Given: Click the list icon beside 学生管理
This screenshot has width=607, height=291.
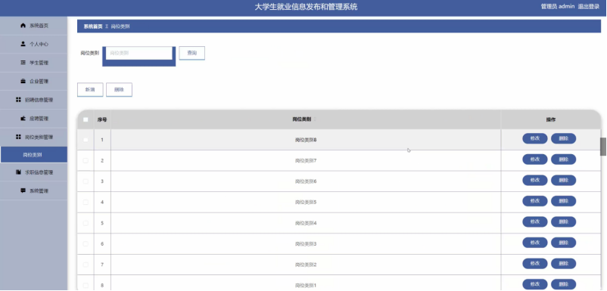Looking at the screenshot, I should 23,63.
